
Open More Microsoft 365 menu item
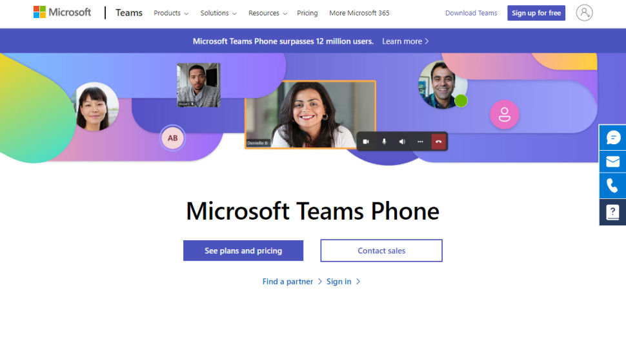click(x=359, y=13)
